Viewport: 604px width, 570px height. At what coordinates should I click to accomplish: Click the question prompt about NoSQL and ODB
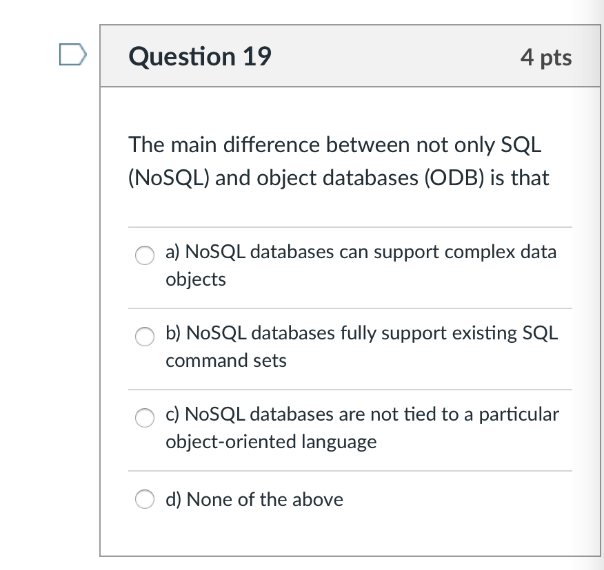tap(339, 162)
